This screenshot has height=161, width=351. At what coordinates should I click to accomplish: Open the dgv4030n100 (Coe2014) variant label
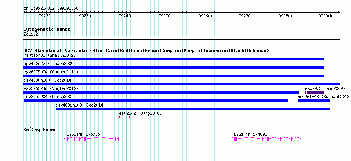(x=49, y=80)
